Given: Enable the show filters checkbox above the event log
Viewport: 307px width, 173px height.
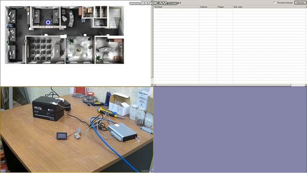Looking at the screenshot, I should [x=275, y=2].
